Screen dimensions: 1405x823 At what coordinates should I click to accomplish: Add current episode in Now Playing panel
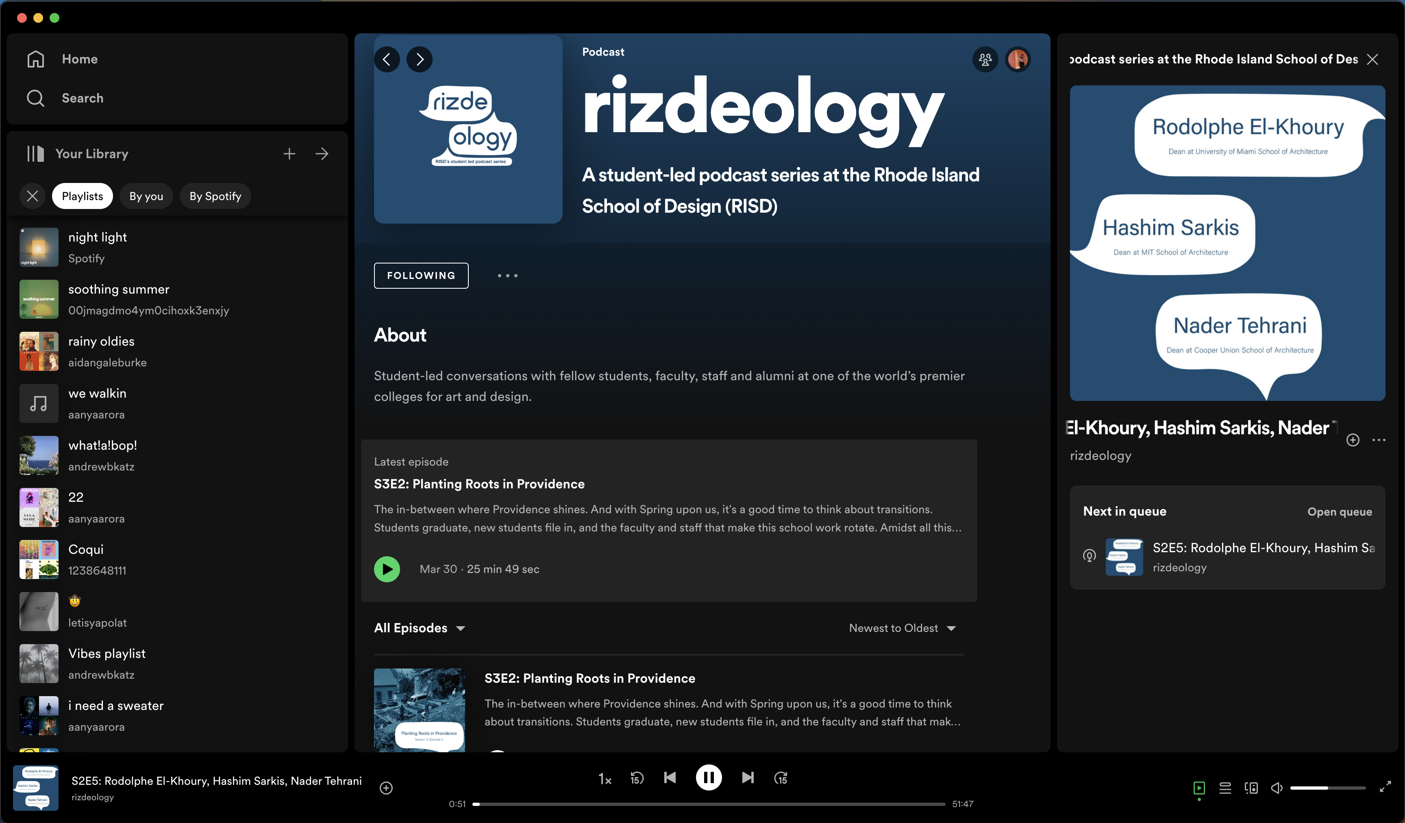[1353, 440]
